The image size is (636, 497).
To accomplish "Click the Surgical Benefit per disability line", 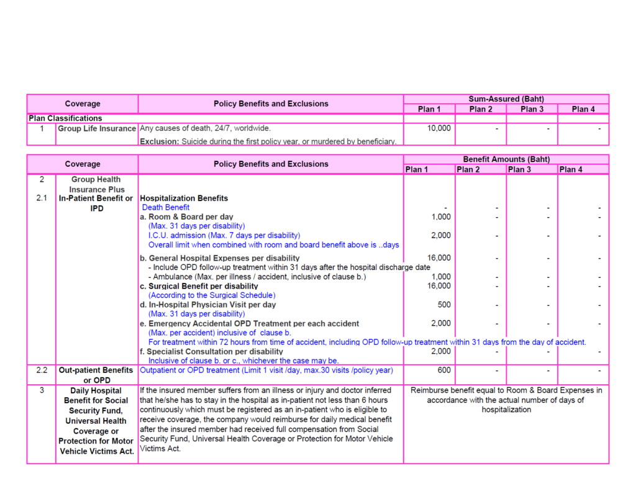I will 199,286.
